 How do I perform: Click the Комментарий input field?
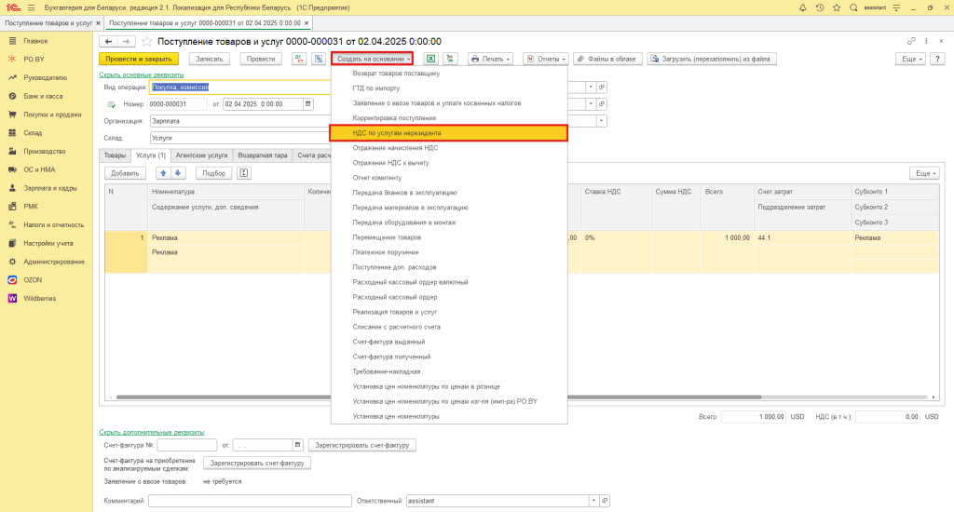[x=250, y=501]
